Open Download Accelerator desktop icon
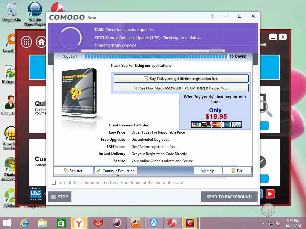 9,138
